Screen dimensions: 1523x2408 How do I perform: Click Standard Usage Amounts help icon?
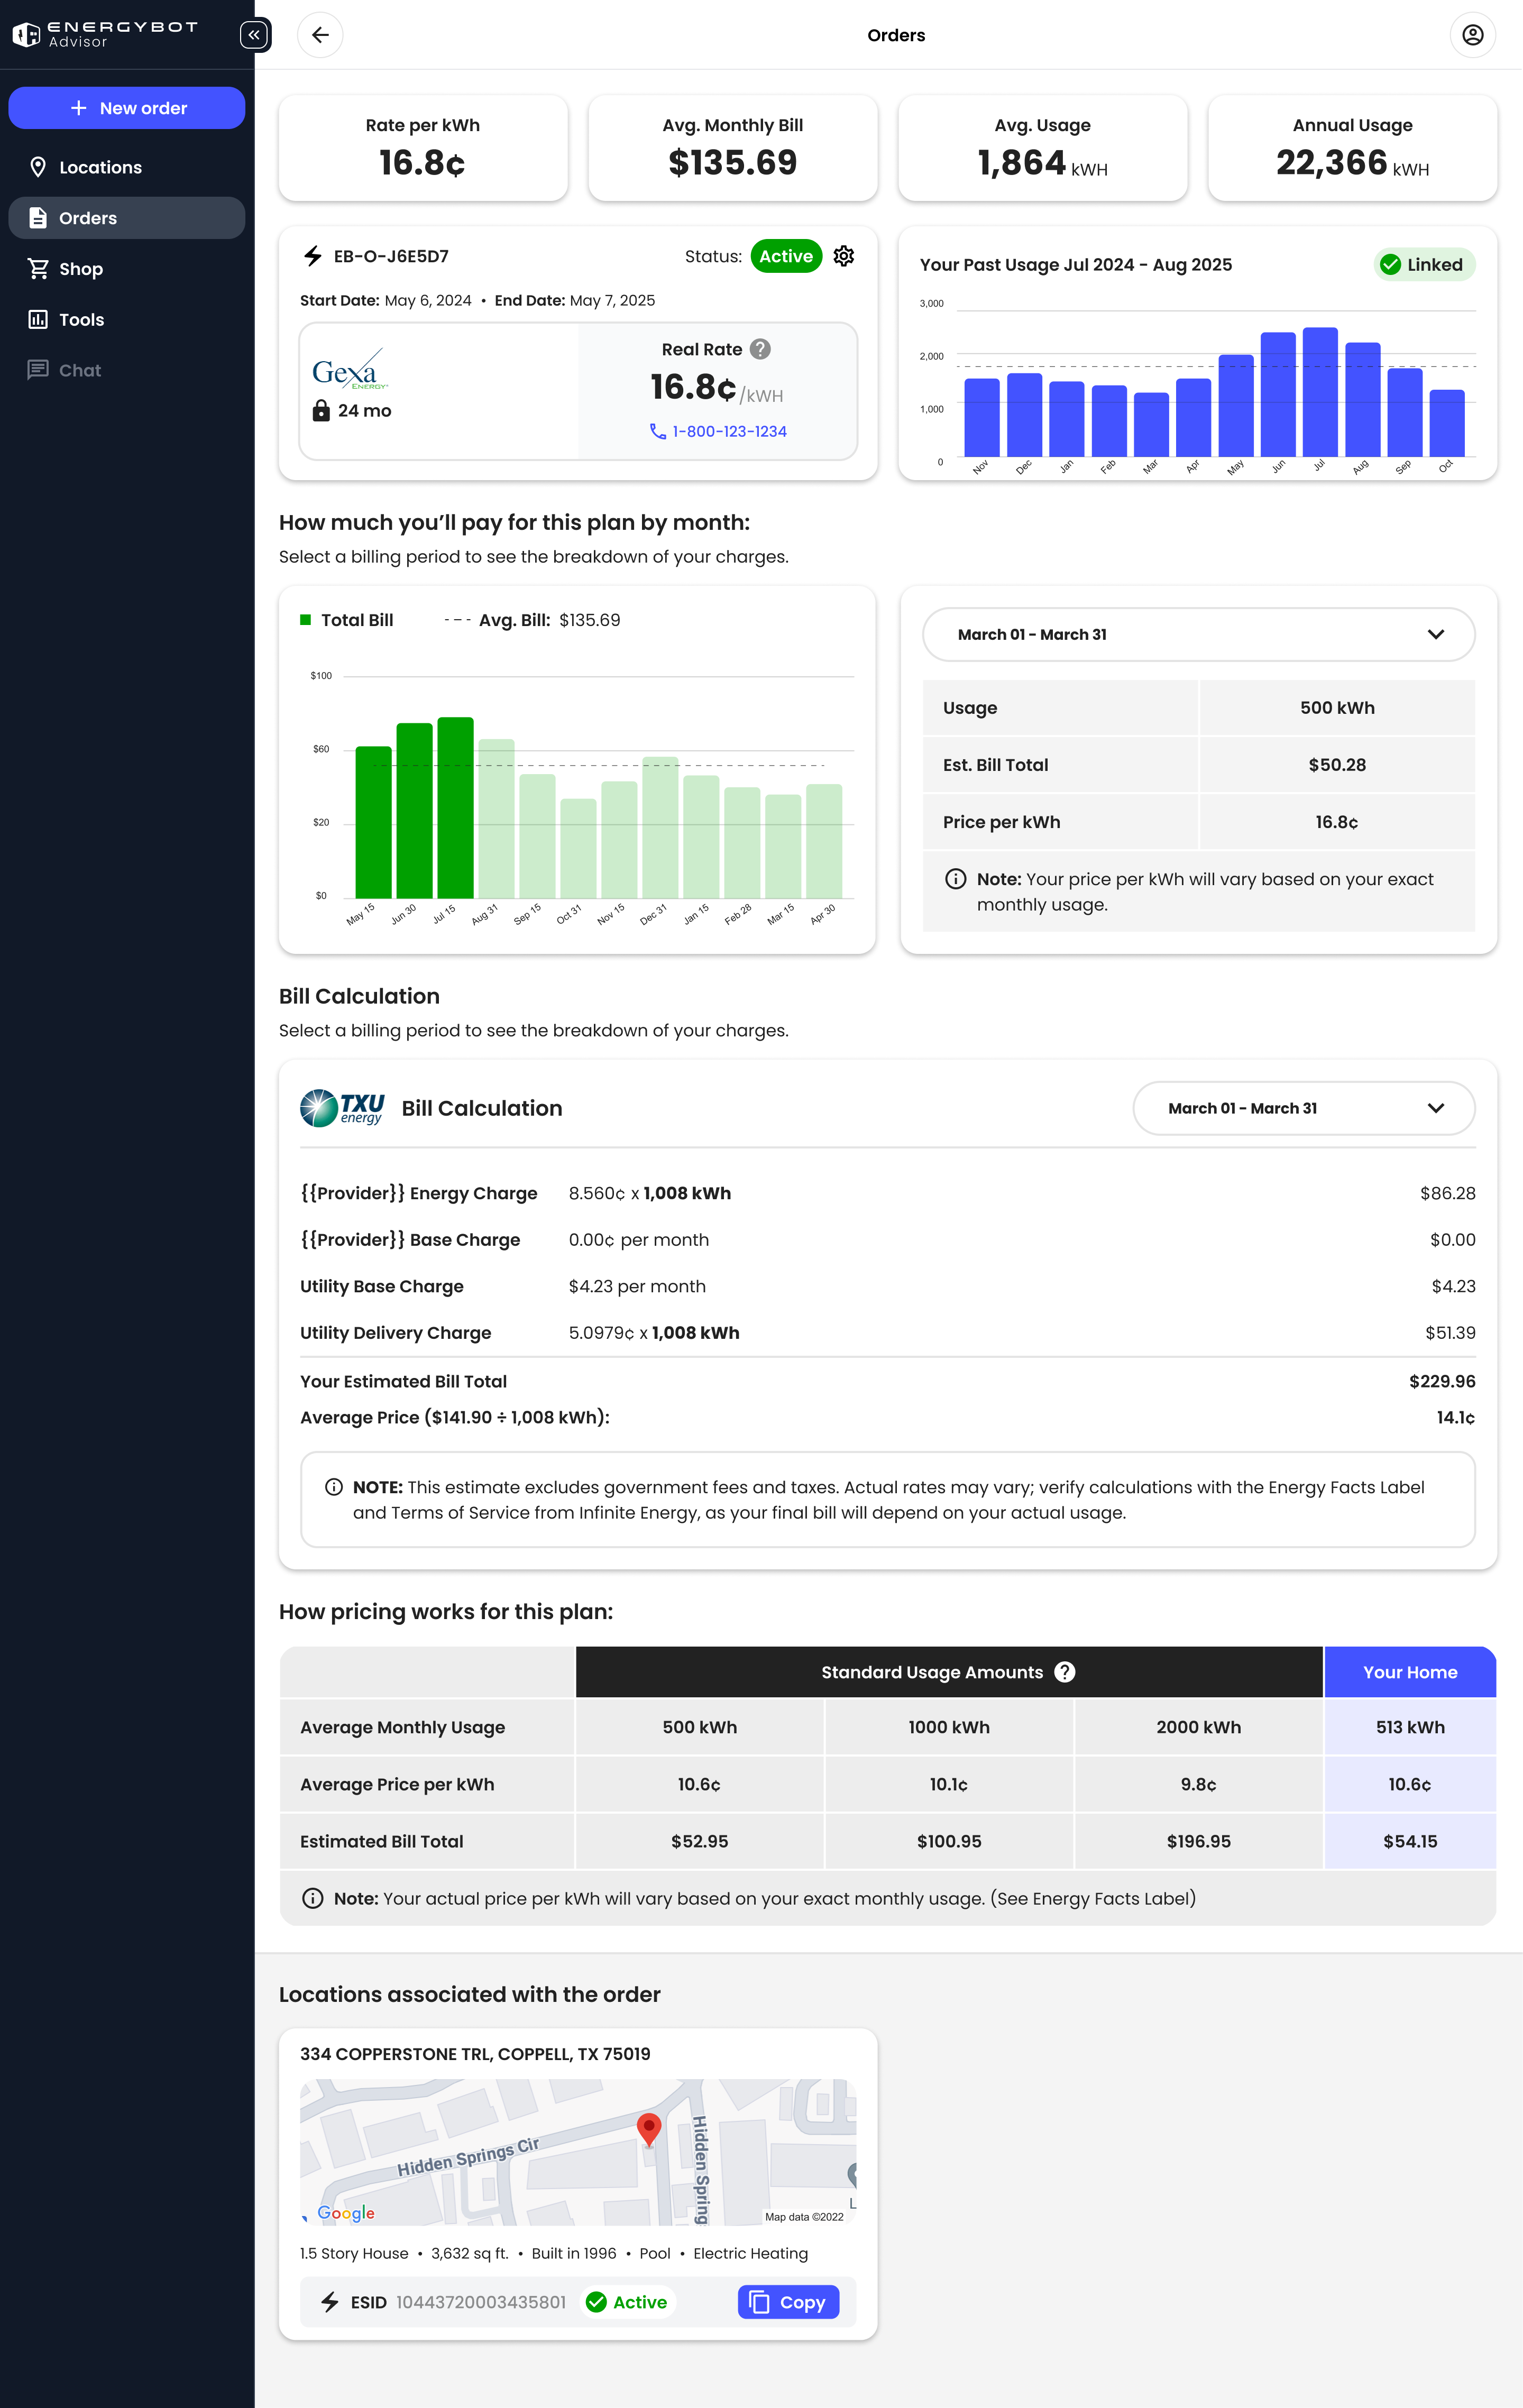tap(1065, 1672)
